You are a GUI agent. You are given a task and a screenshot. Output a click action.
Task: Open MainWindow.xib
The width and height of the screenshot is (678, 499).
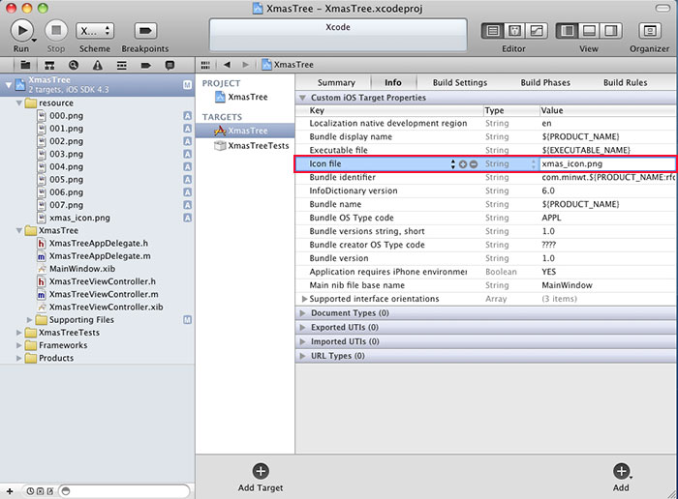[x=82, y=269]
